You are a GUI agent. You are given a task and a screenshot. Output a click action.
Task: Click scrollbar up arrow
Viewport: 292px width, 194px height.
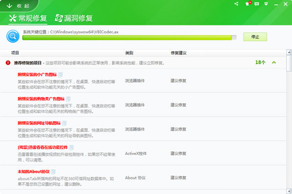click(289, 52)
